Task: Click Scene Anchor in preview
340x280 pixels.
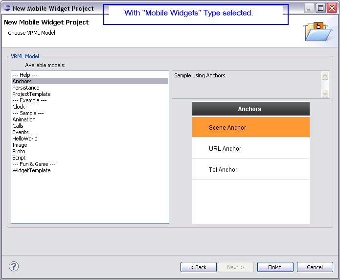Action: tap(251, 127)
